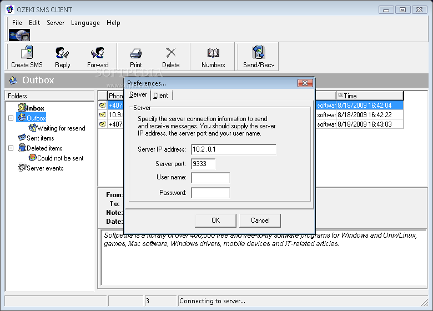The height and width of the screenshot is (311, 433).
Task: Open the Numbers phonebook icon
Action: (213, 53)
